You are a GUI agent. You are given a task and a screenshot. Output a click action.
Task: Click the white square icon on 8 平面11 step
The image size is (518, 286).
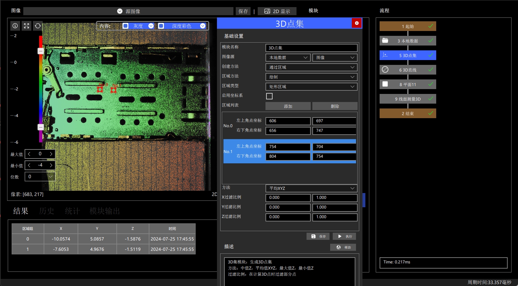coord(385,84)
